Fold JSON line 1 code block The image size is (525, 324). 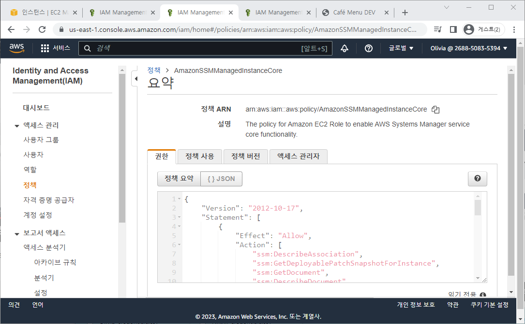click(179, 199)
